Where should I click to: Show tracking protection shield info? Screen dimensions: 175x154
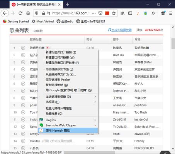click(x=37, y=13)
